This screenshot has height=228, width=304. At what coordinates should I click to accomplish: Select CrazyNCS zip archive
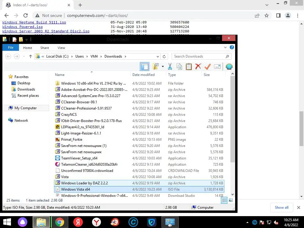point(139,115)
